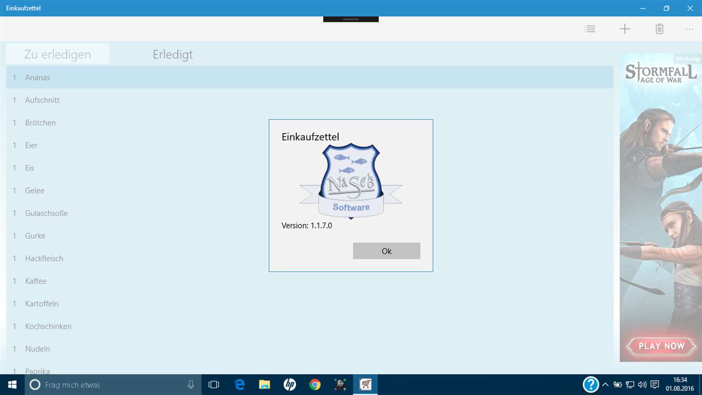702x395 pixels.
Task: Click the blue help question mark icon
Action: (x=590, y=384)
